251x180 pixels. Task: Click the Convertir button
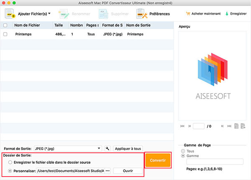click(158, 160)
